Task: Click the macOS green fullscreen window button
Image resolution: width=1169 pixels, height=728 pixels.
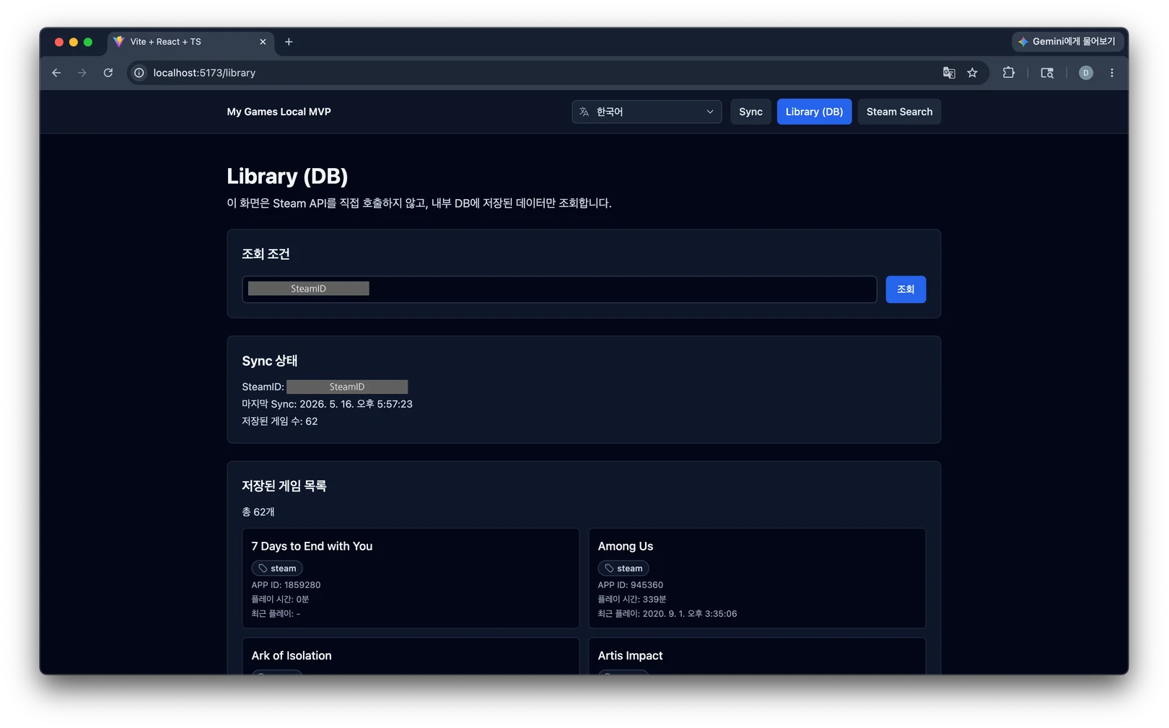Action: pyautogui.click(x=88, y=42)
